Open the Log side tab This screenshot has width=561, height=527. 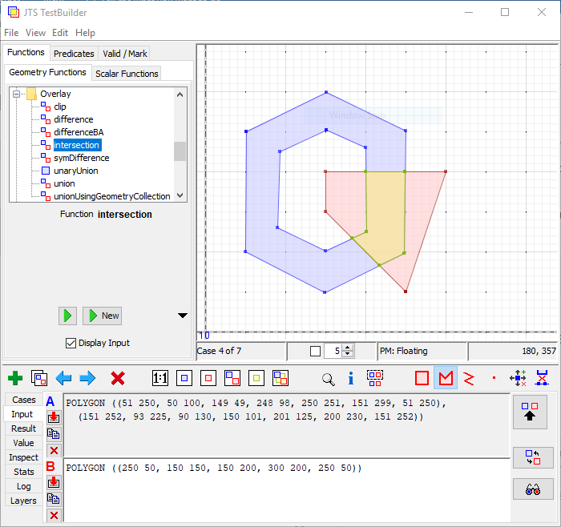coord(23,486)
